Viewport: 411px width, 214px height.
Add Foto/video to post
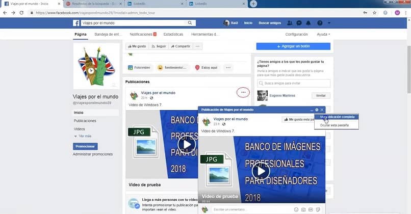coord(139,68)
